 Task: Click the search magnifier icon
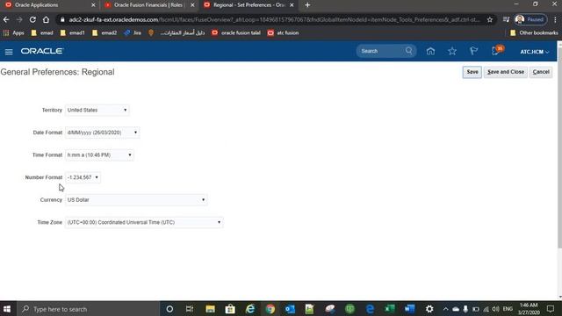[409, 51]
